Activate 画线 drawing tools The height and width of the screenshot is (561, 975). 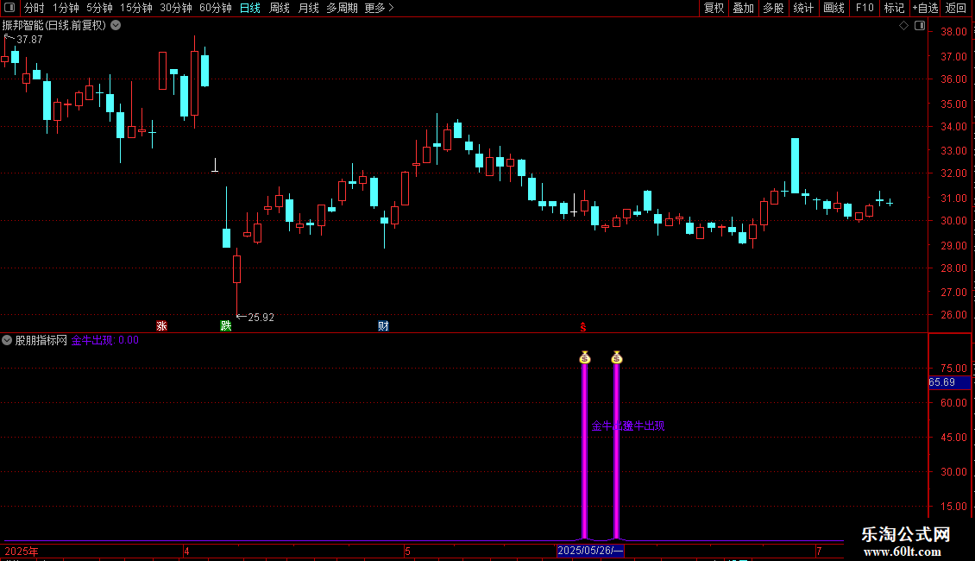coord(833,8)
